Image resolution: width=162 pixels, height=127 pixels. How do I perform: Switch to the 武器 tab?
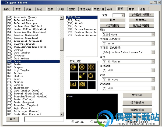30,9
